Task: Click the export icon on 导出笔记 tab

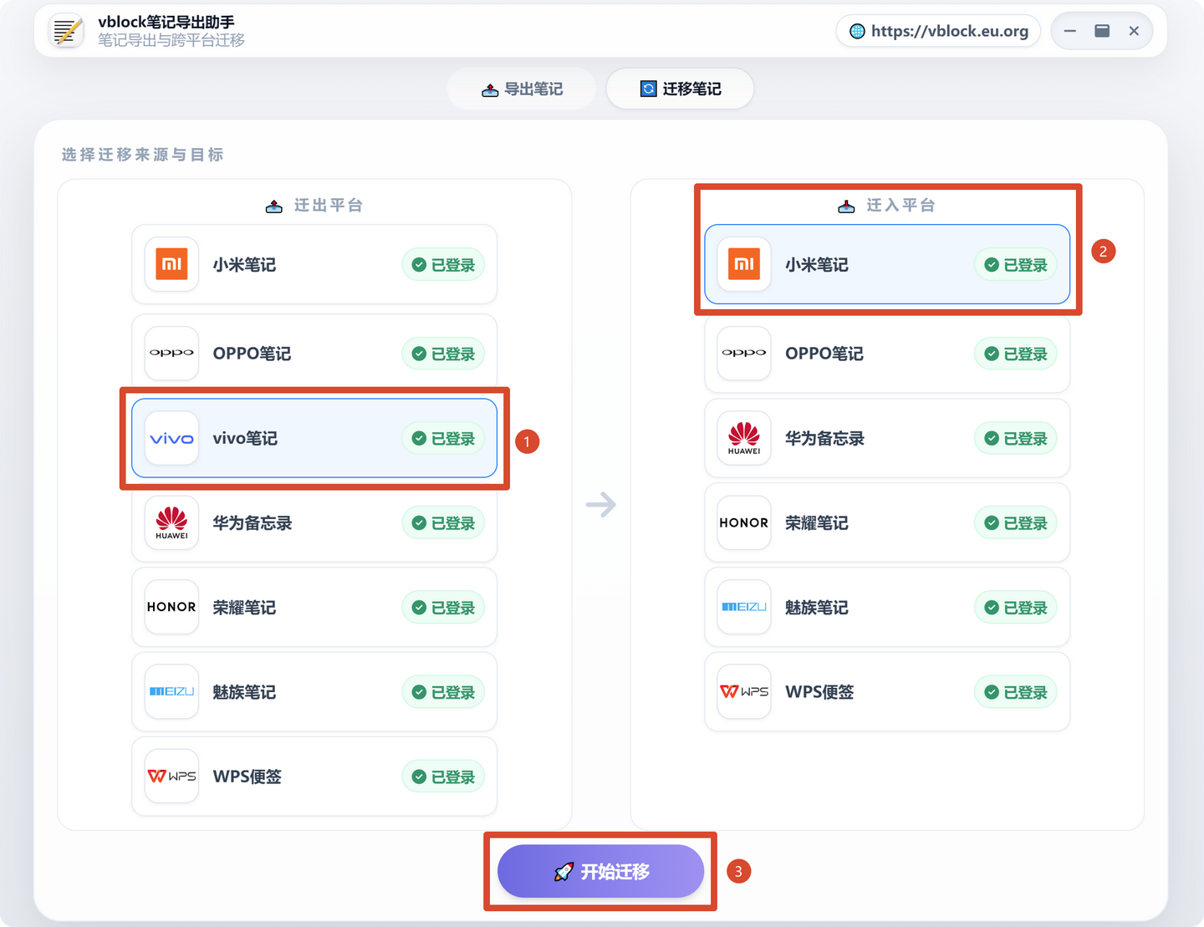Action: (490, 89)
